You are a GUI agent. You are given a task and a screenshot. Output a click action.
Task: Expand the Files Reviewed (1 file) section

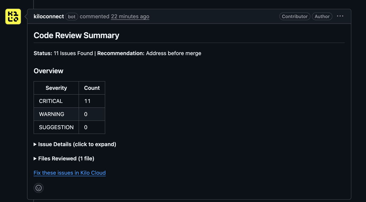pyautogui.click(x=64, y=158)
